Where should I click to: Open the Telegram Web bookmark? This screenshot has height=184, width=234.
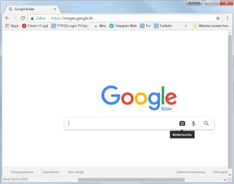point(123,26)
